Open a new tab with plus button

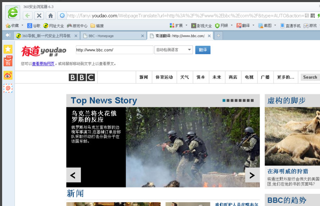click(x=218, y=36)
